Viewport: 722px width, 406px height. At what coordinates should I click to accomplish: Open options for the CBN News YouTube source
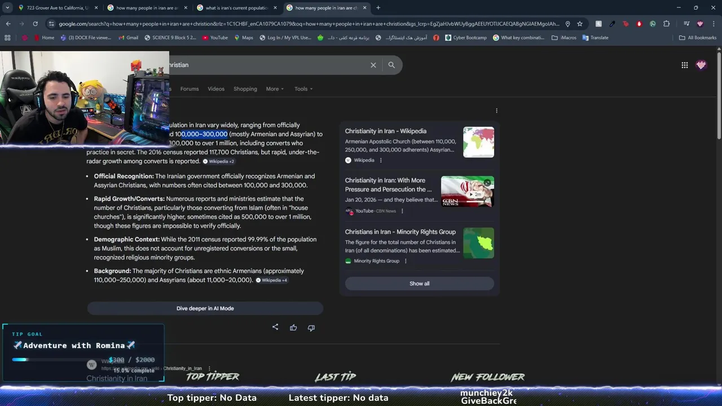point(402,211)
